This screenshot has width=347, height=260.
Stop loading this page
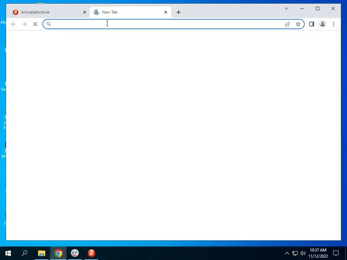tap(35, 24)
